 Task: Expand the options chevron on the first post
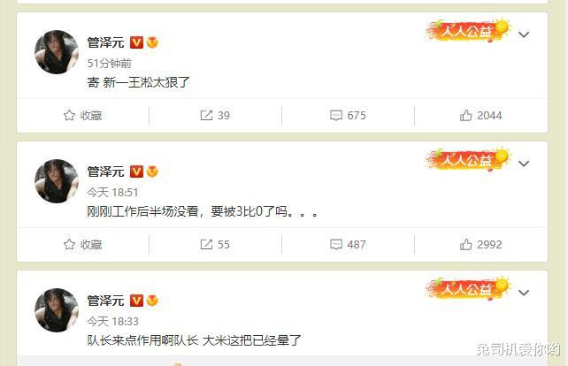(524, 34)
